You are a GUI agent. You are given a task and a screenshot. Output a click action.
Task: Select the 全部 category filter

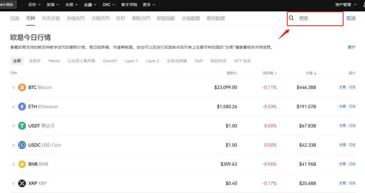click(17, 61)
